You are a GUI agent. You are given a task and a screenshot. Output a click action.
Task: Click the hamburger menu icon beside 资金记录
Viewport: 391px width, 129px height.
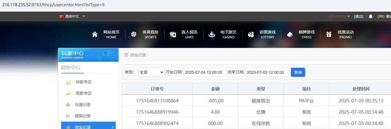point(126,55)
